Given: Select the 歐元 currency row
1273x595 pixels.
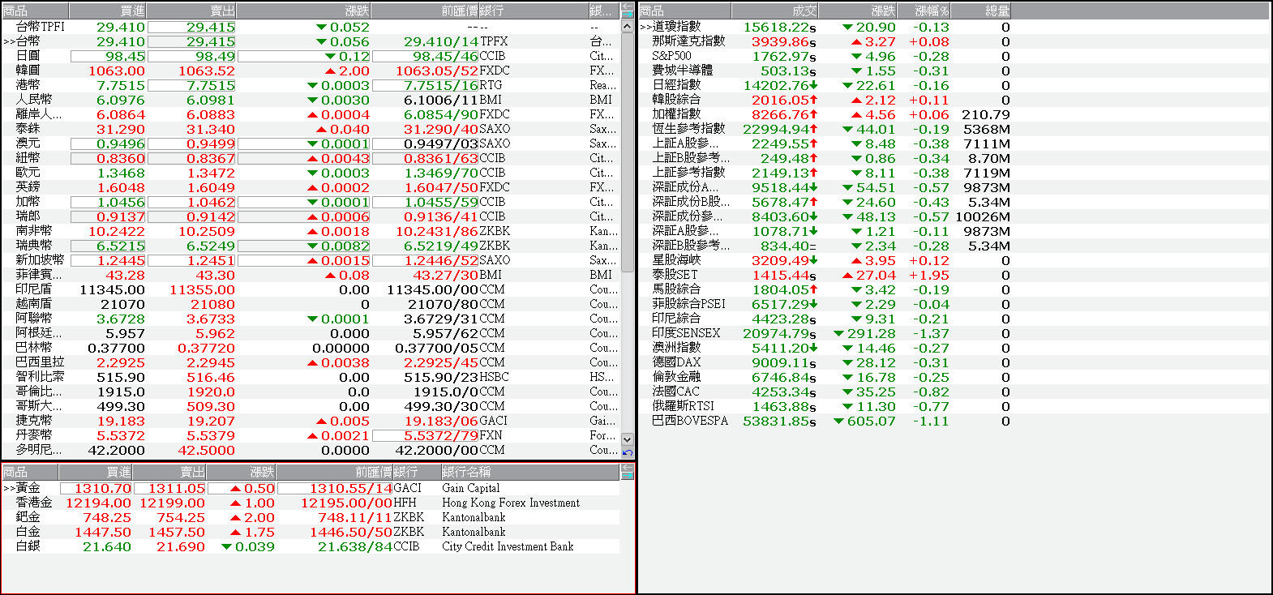Looking at the screenshot, I should coord(311,173).
